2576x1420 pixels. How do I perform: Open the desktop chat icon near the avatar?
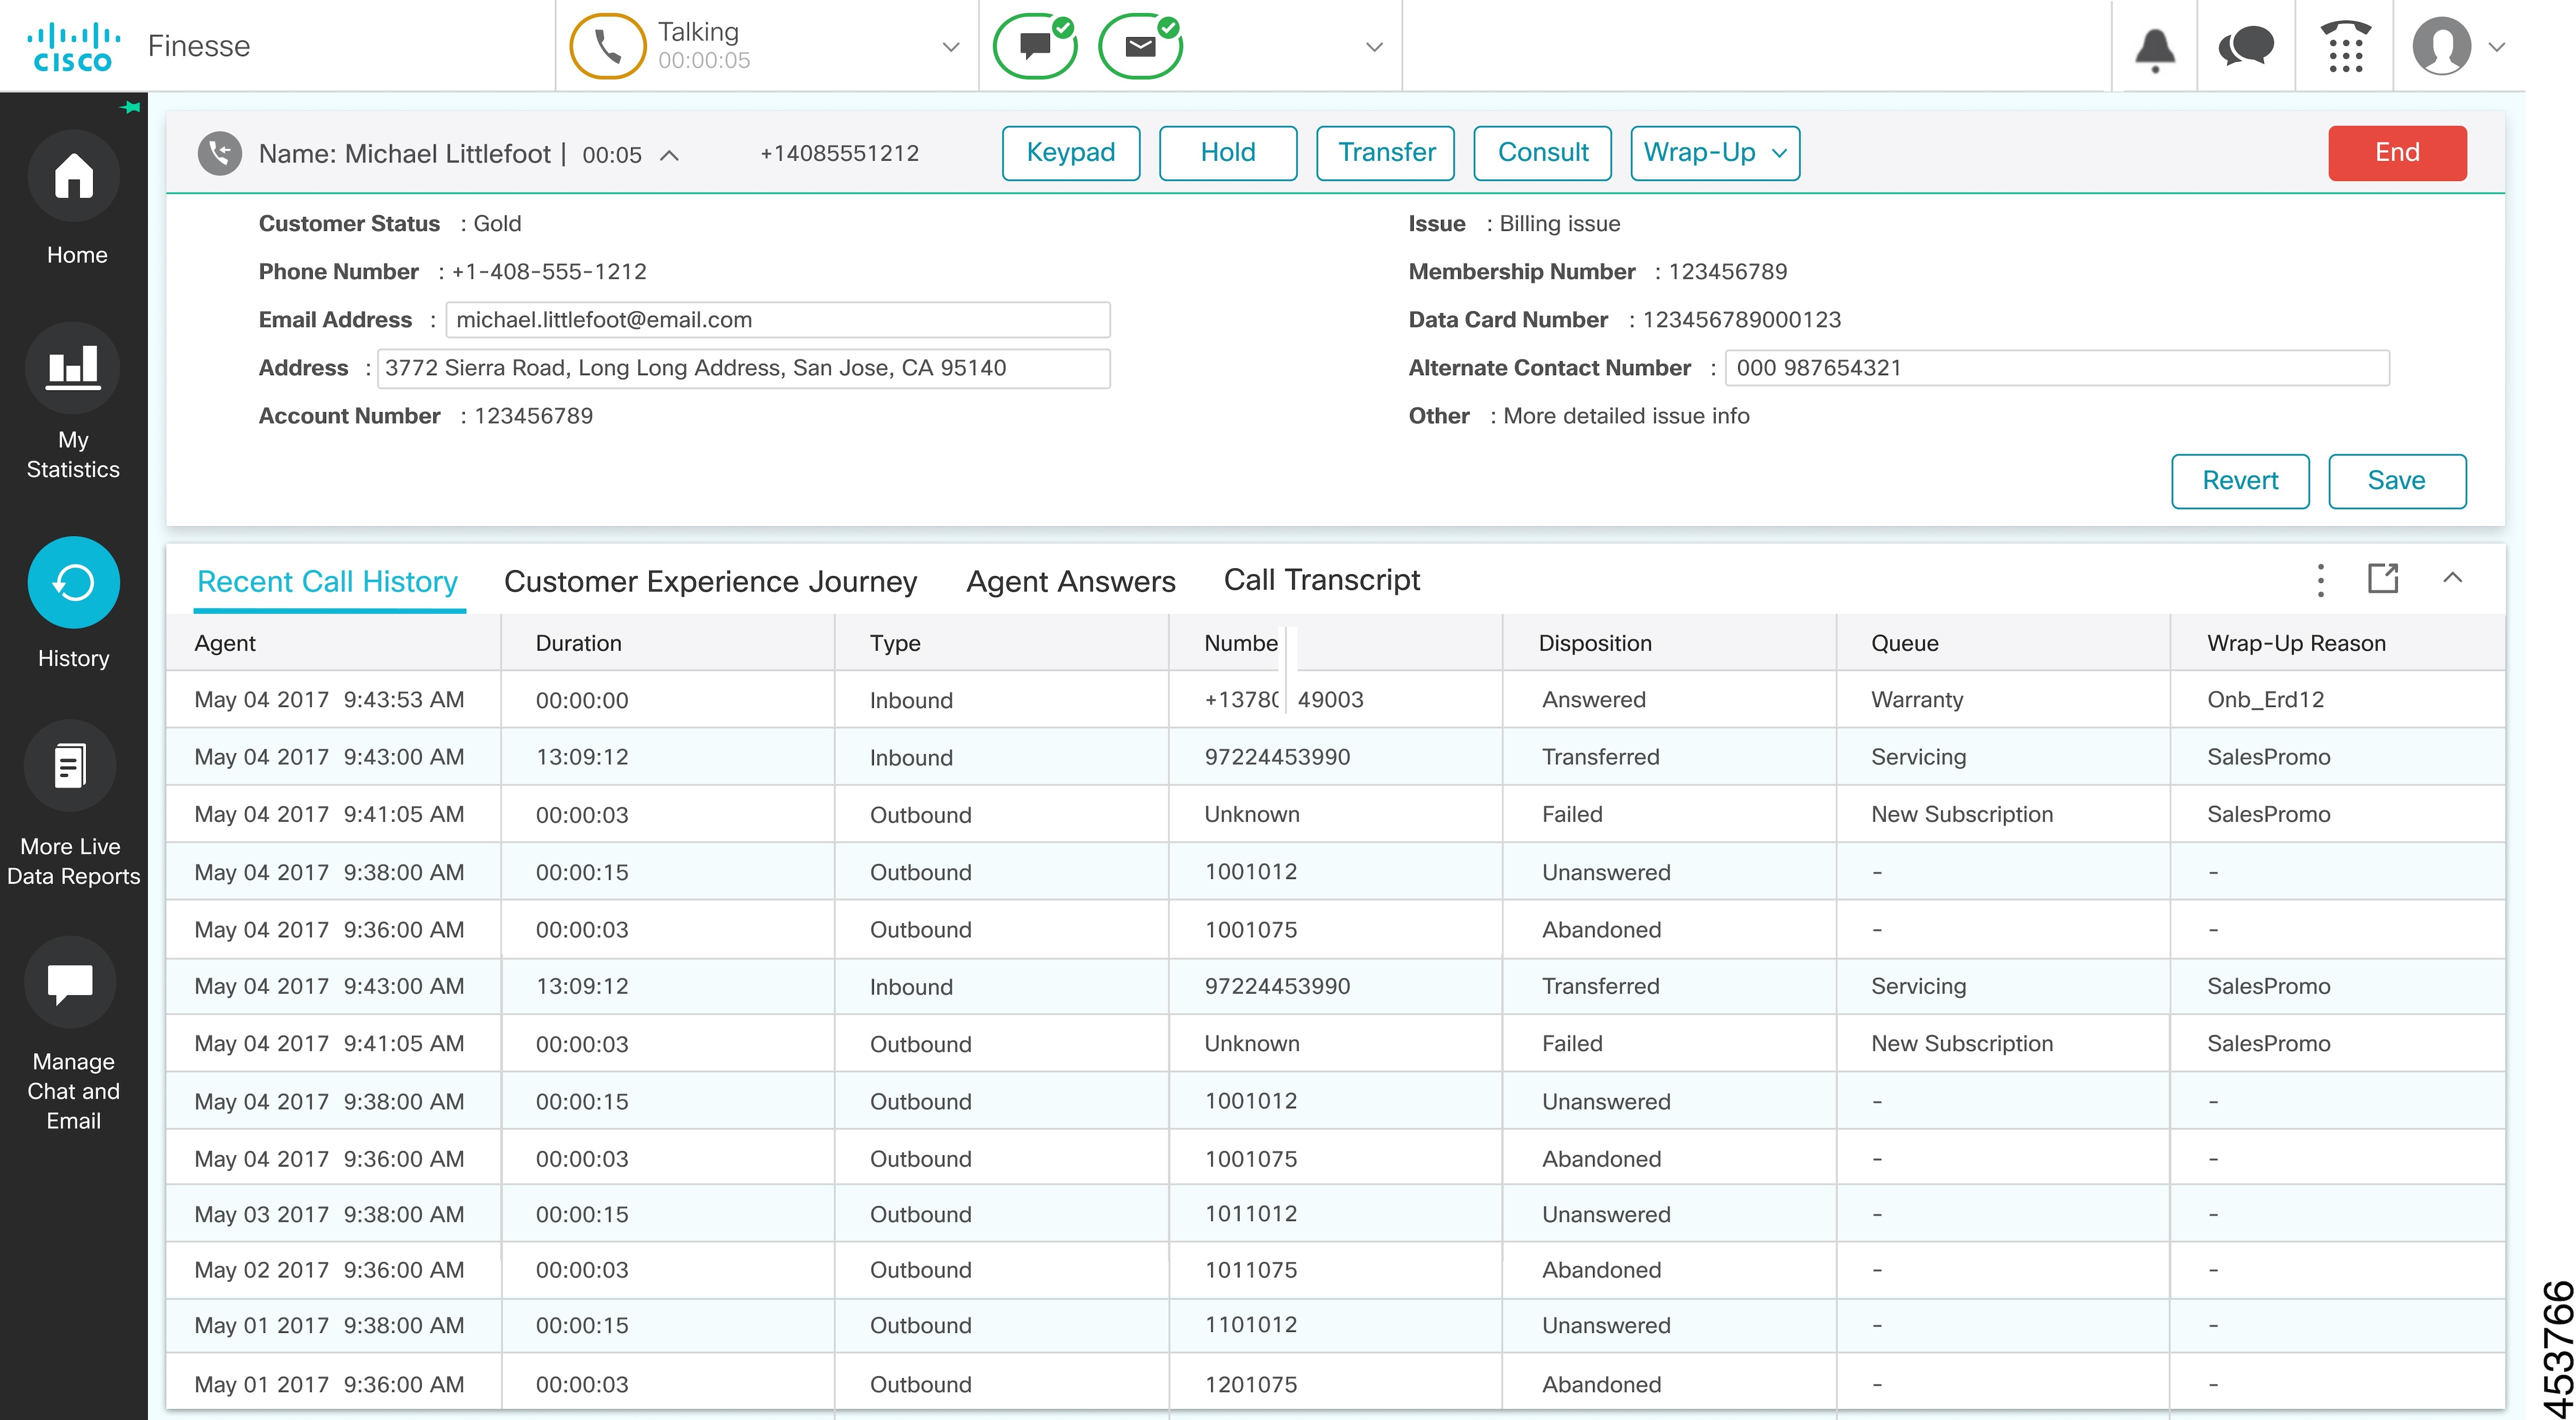pyautogui.click(x=2245, y=46)
